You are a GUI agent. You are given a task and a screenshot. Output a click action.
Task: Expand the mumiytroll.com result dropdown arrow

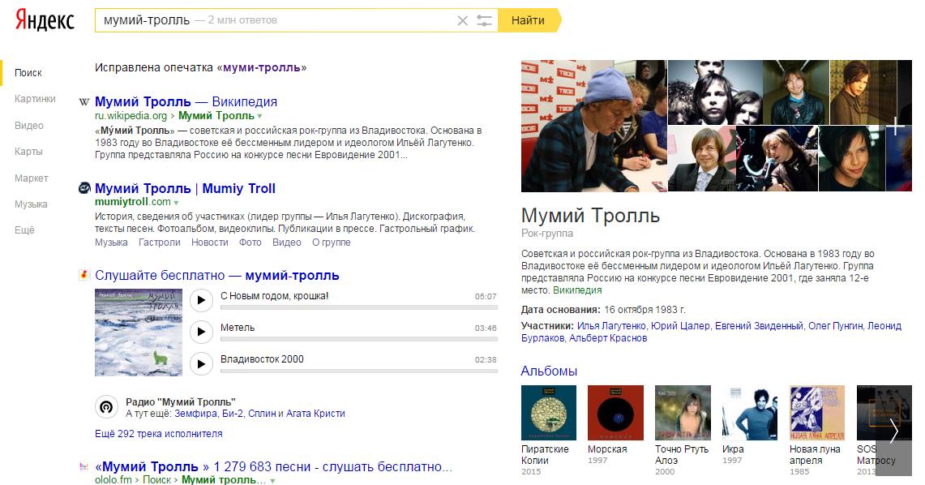click(176, 203)
